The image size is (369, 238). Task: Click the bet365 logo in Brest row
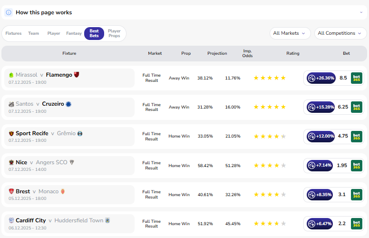(357, 195)
